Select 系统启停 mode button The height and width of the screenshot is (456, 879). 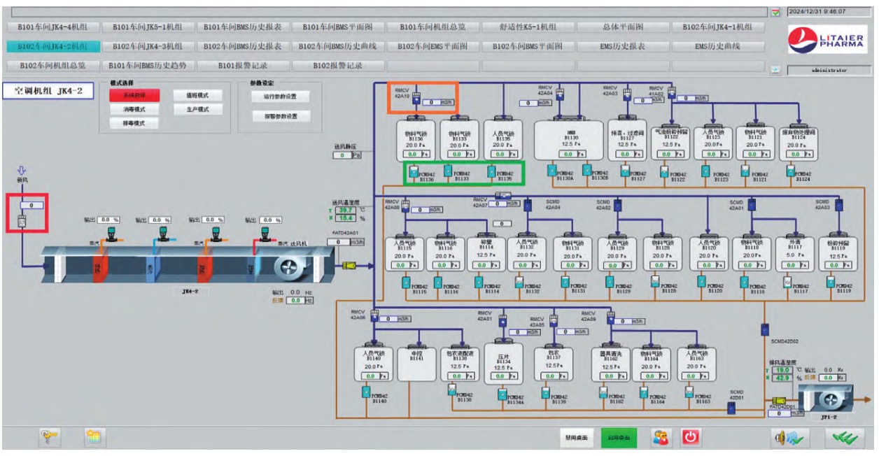[133, 96]
